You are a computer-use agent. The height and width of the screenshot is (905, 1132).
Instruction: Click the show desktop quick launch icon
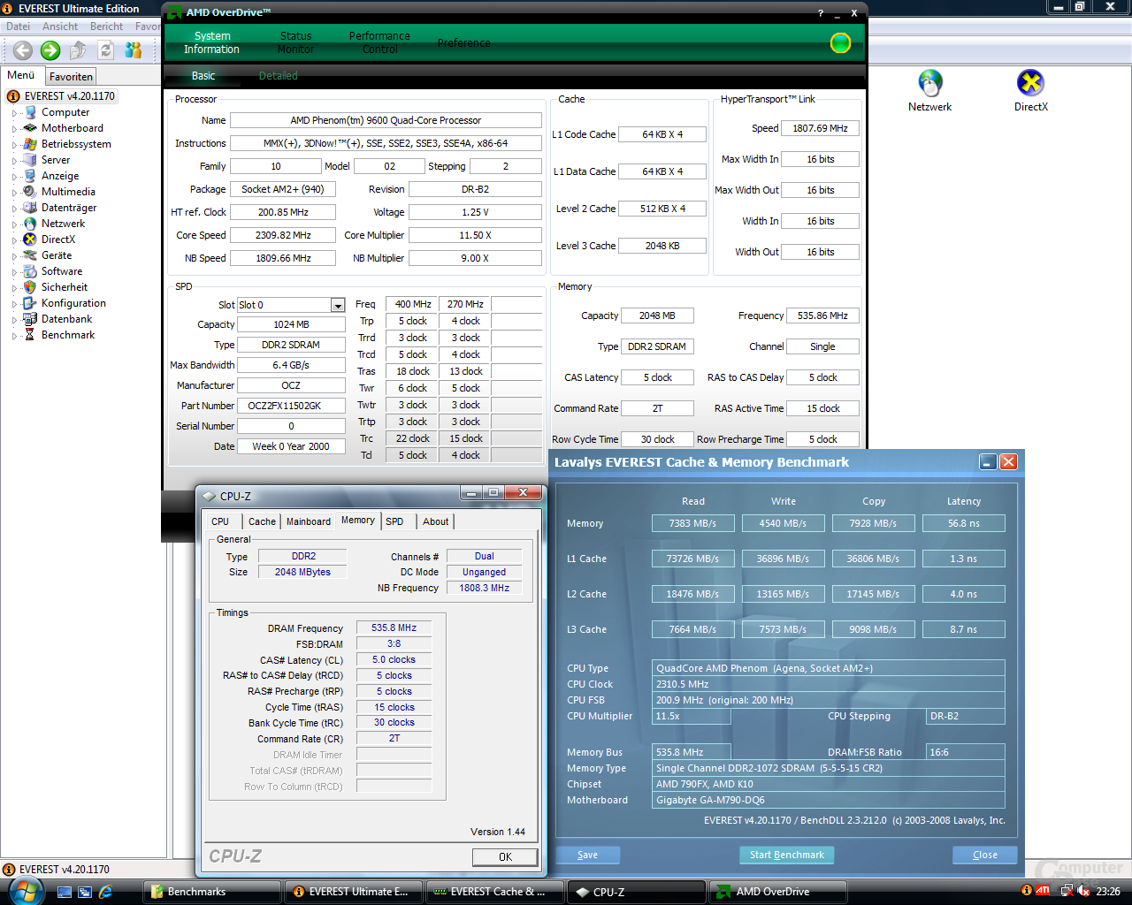coord(64,892)
